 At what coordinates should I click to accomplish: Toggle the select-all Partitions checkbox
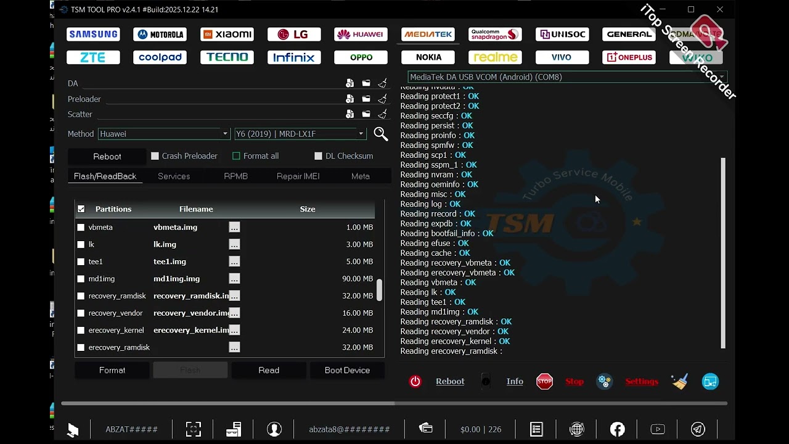(x=81, y=209)
